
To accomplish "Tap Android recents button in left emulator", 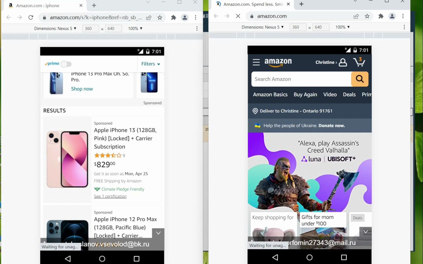I will pyautogui.click(x=137, y=259).
